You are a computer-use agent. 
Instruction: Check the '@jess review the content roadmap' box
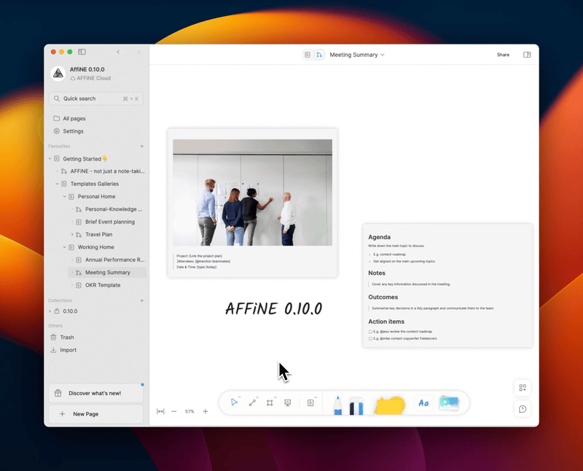(x=370, y=332)
